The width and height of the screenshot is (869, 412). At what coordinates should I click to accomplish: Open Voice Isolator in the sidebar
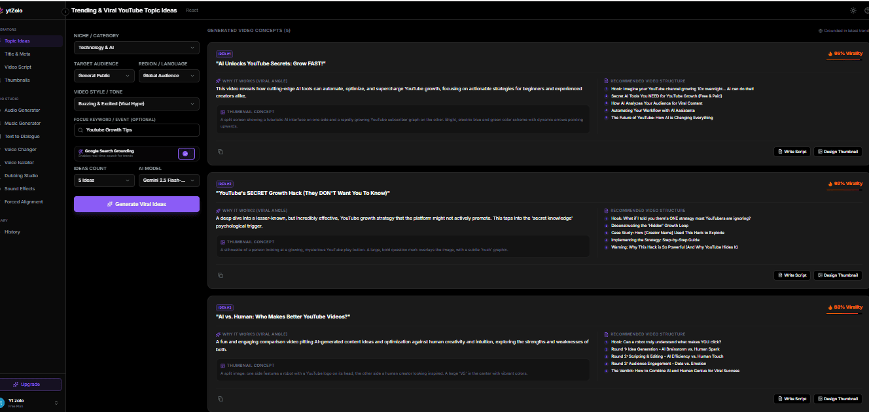tap(31, 163)
